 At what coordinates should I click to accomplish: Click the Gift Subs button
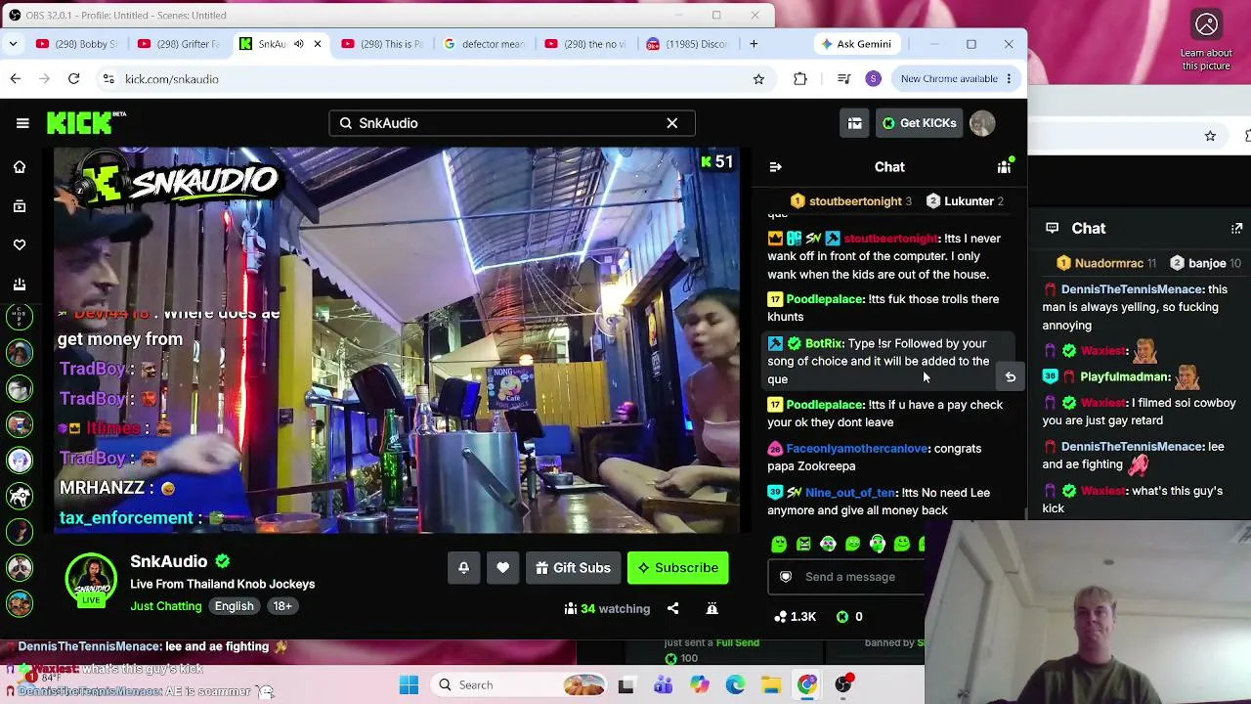pos(574,568)
